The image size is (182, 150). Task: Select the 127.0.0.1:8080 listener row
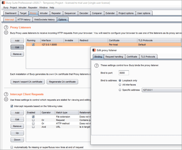point(103,45)
